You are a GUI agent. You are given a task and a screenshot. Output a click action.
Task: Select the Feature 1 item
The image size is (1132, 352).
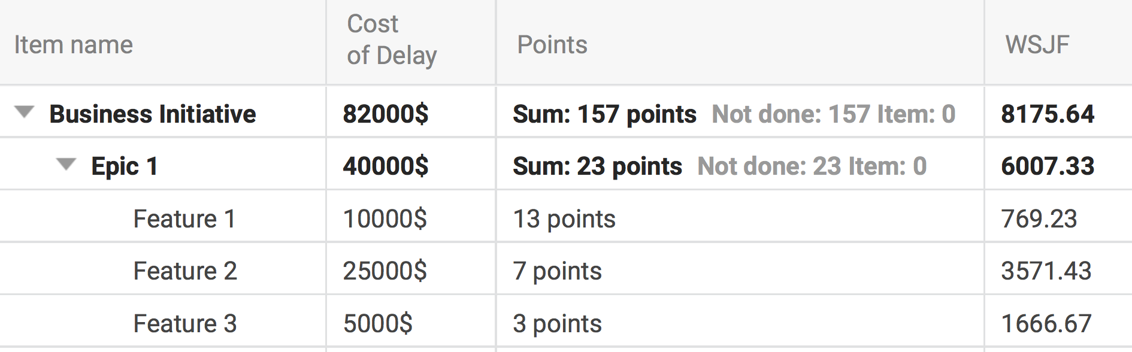[x=184, y=219]
